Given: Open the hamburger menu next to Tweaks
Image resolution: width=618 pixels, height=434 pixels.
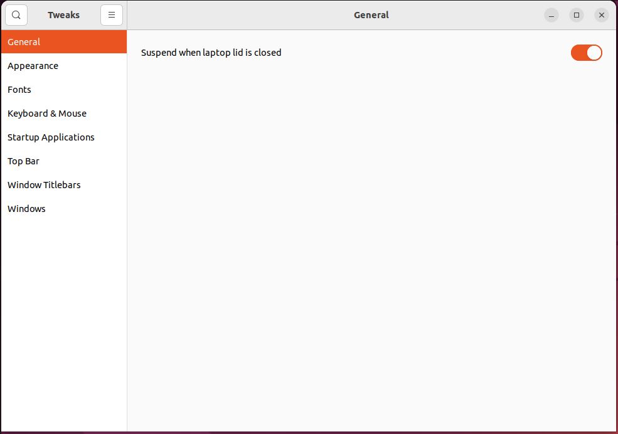Looking at the screenshot, I should [x=112, y=15].
